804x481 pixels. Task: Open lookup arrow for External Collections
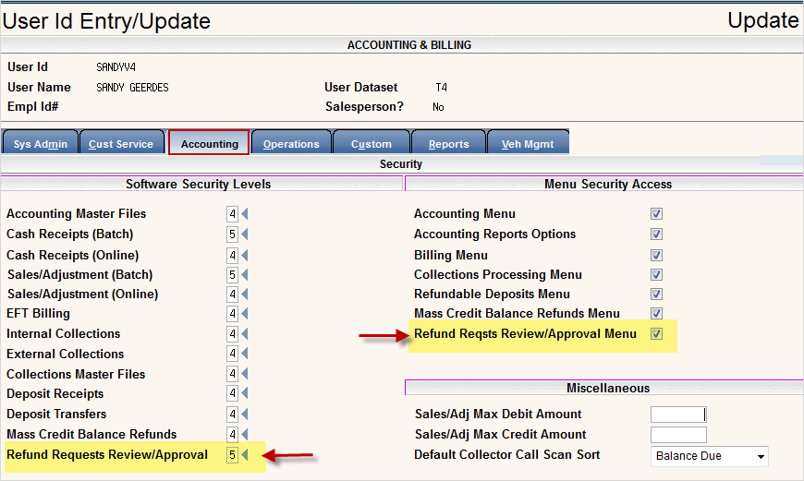(245, 354)
